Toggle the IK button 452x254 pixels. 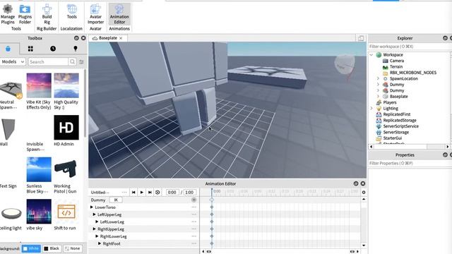click(116, 200)
